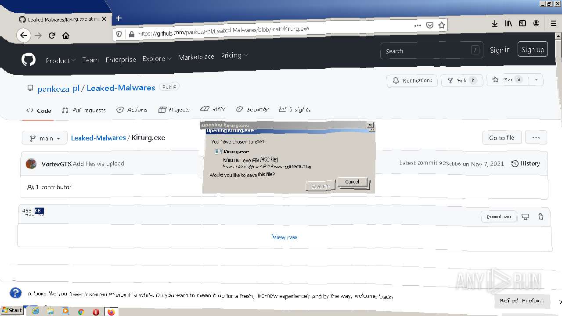Click the padlock site information icon

point(131,34)
